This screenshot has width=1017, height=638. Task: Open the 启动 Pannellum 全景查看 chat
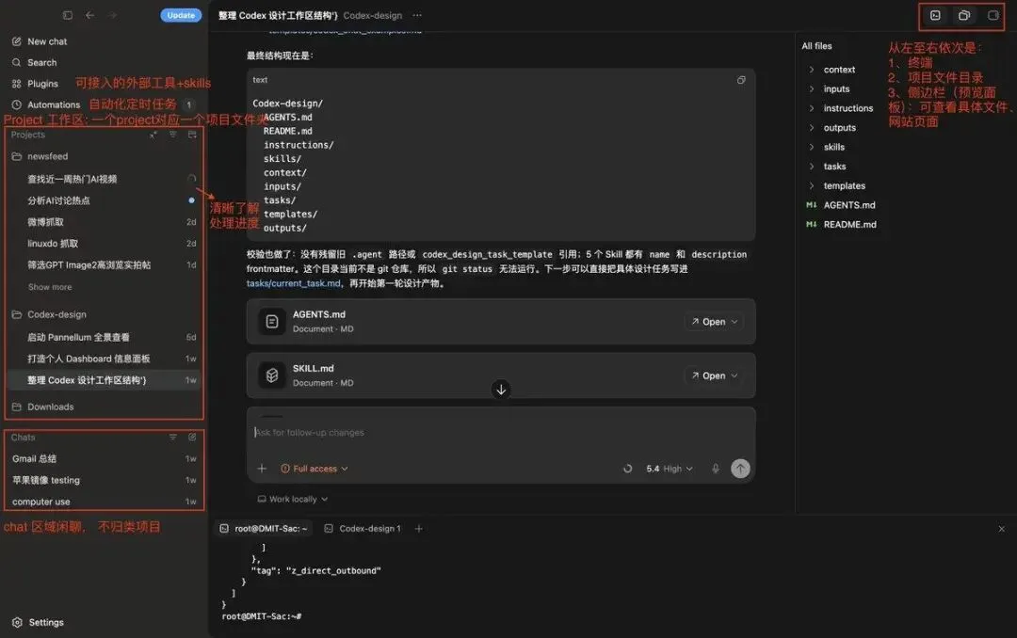[x=104, y=337]
